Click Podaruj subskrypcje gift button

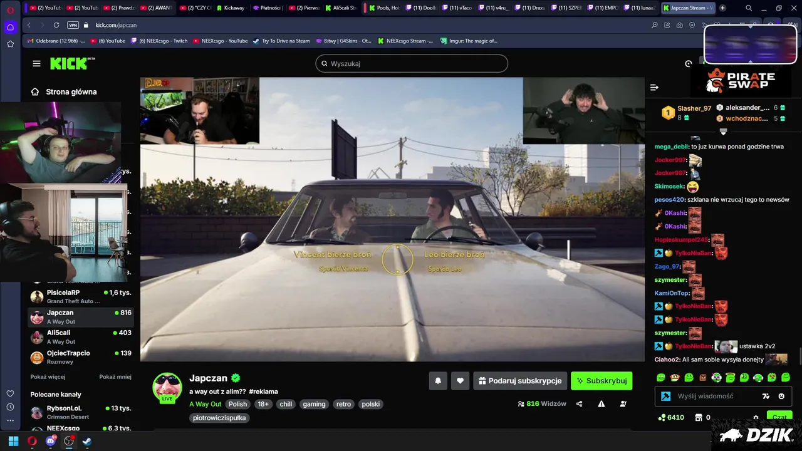[x=521, y=380]
